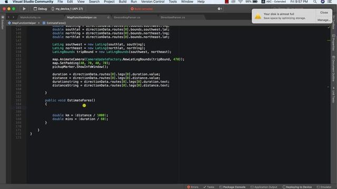Open the Notification Center icon
The width and height of the screenshot is (337, 189).
point(330,2)
